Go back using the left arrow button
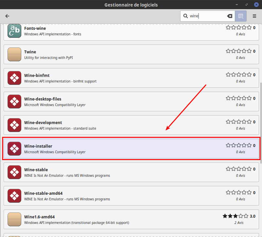Viewport: 262px width, 237px height. 7,16
